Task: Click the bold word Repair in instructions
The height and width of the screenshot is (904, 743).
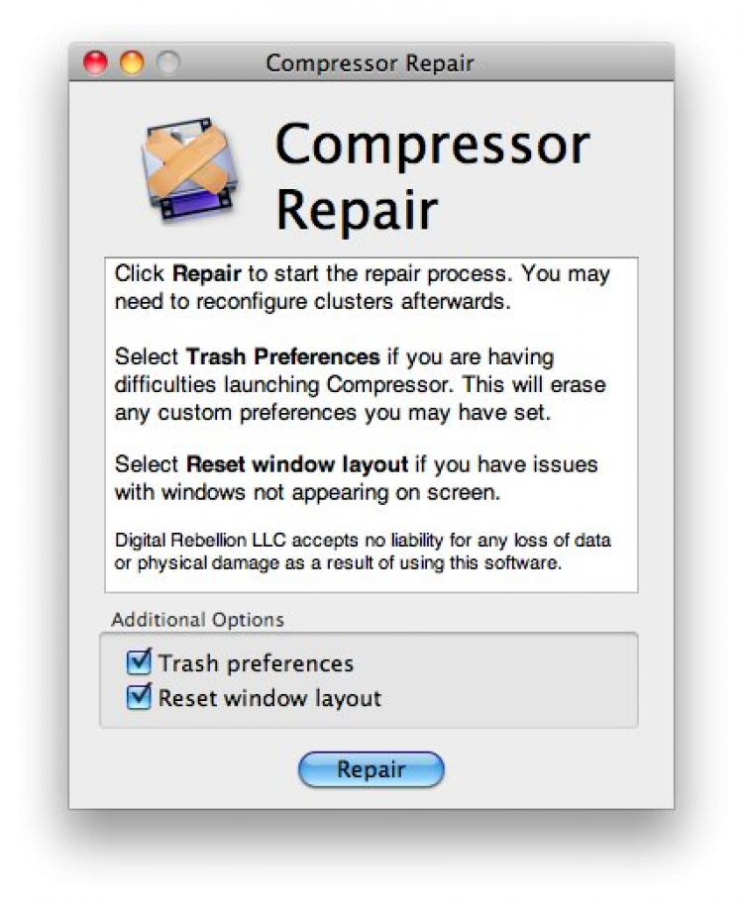Action: pos(206,273)
